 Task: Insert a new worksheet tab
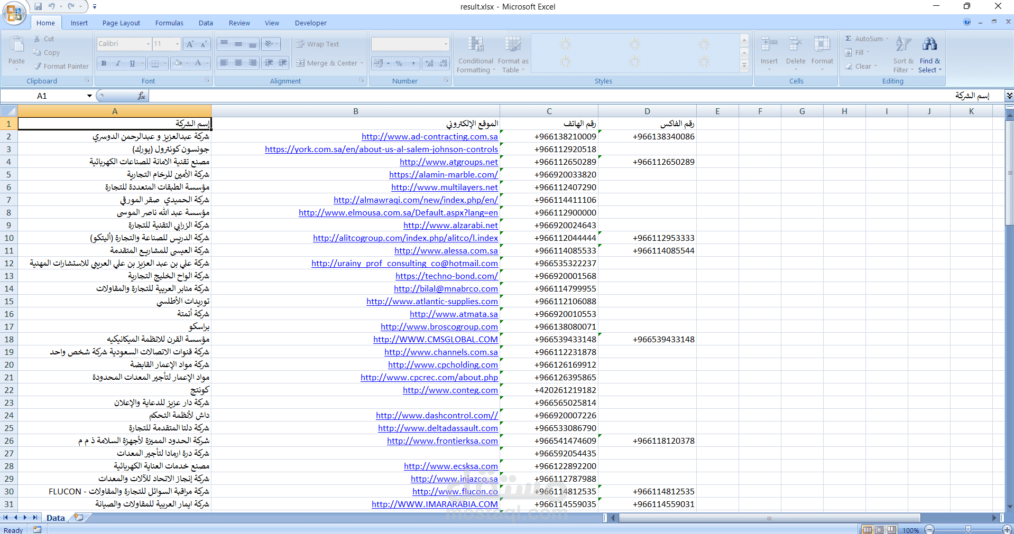point(79,518)
